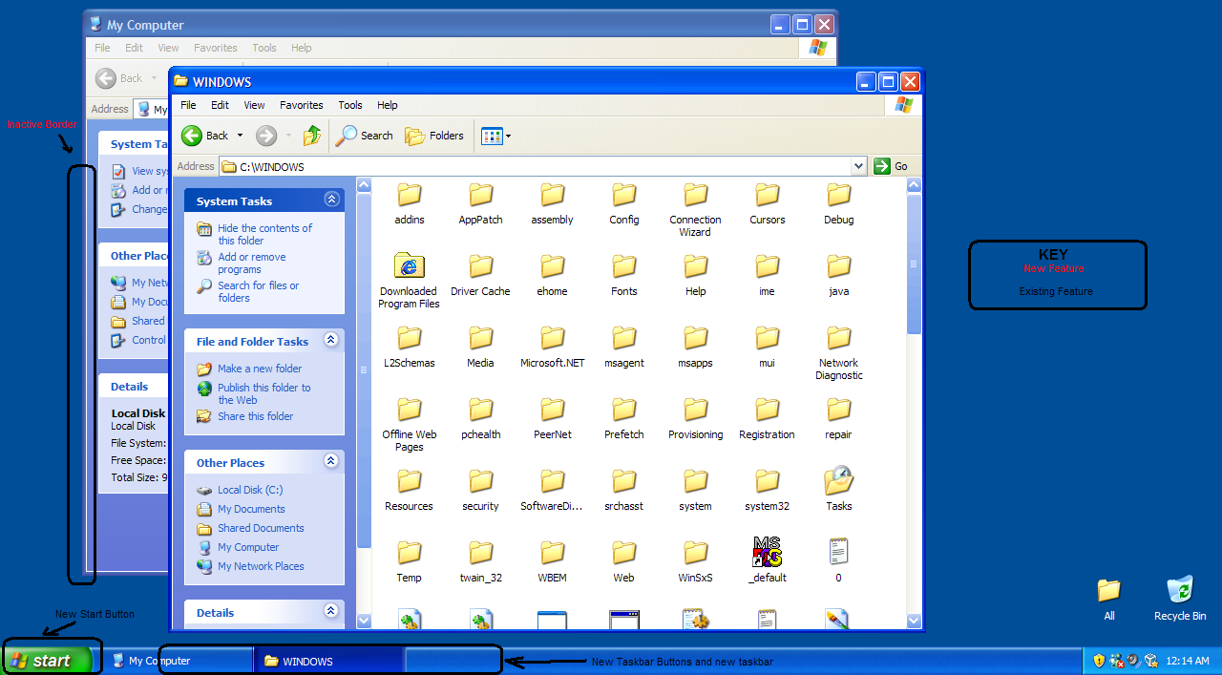Expand the address bar dropdown
Screen dimensions: 1222x675
pyautogui.click(x=858, y=166)
